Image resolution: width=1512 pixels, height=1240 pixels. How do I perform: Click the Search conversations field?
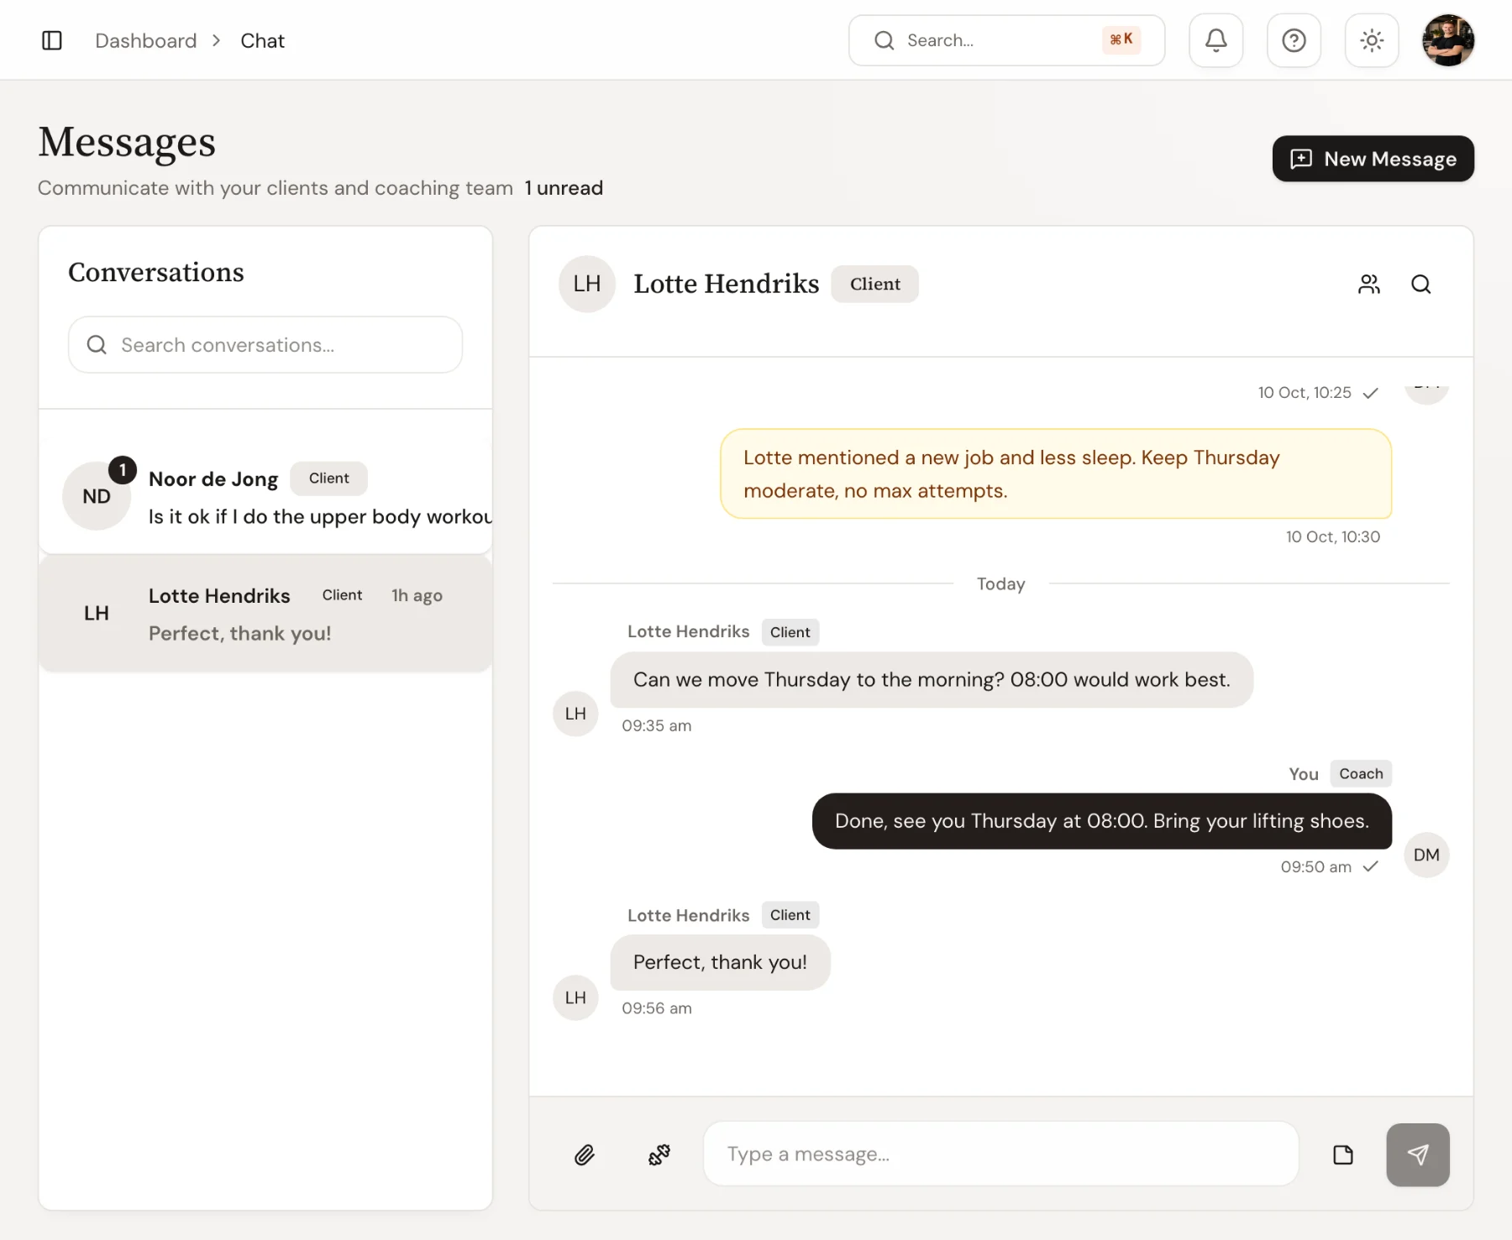point(265,345)
